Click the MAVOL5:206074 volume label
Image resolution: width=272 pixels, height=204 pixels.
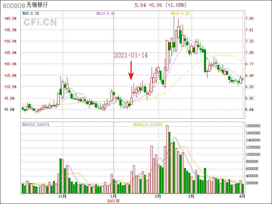pyautogui.click(x=36, y=124)
